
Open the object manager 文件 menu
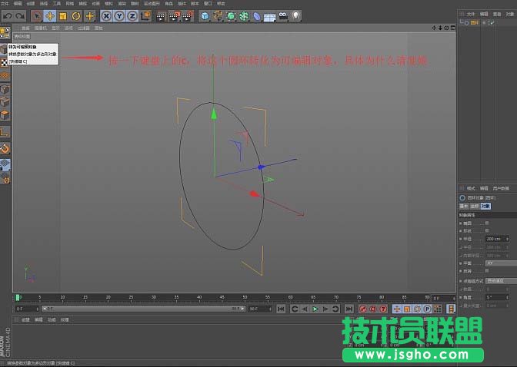471,14
